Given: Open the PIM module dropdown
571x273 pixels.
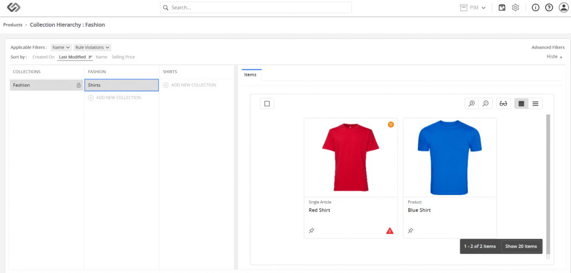Looking at the screenshot, I should (473, 8).
